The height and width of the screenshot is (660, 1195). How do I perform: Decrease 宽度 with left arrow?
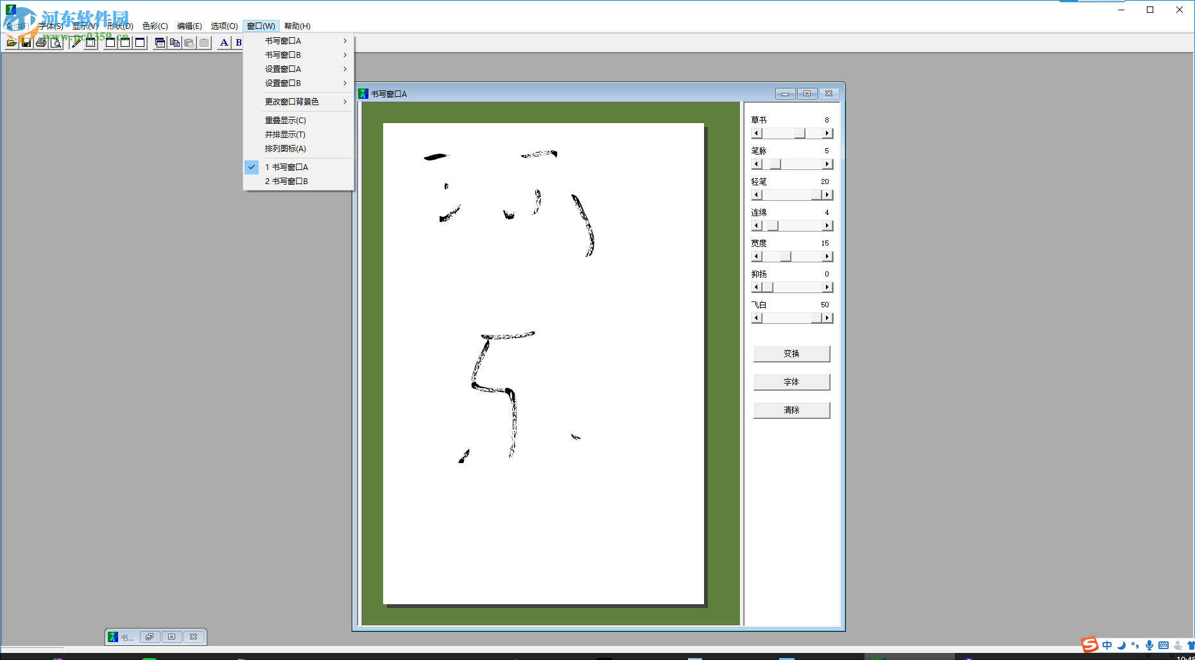click(x=757, y=257)
